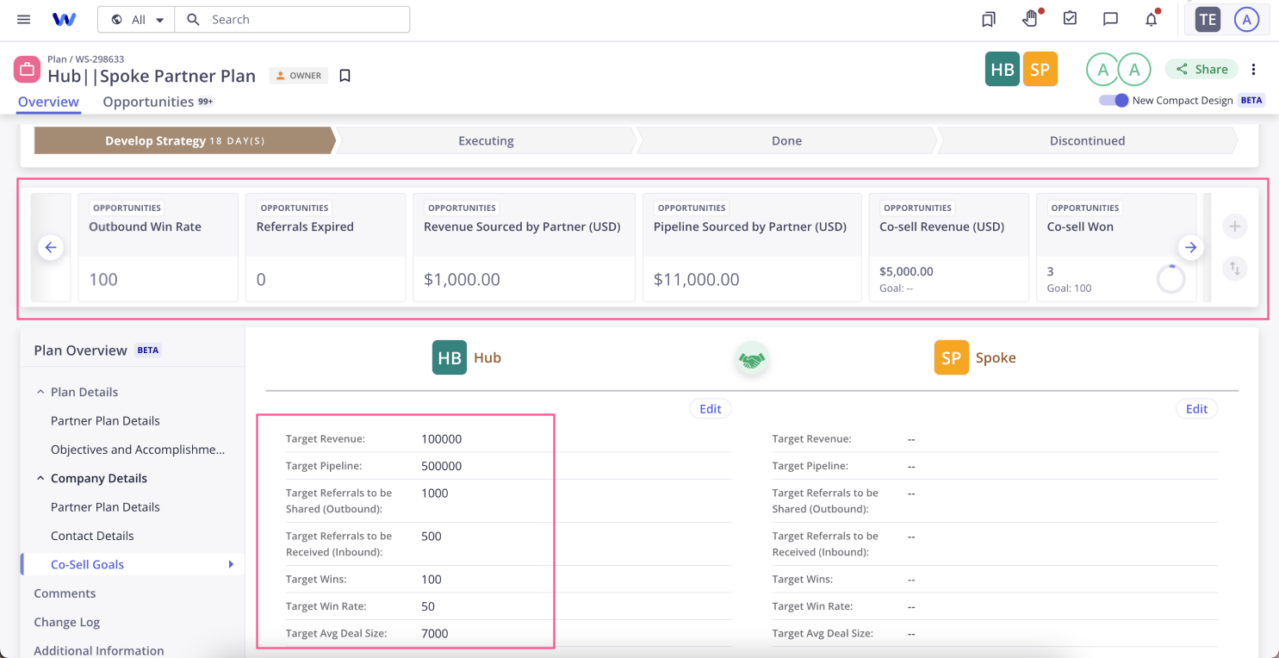Collapse the Plan Details tree section

pyautogui.click(x=40, y=392)
